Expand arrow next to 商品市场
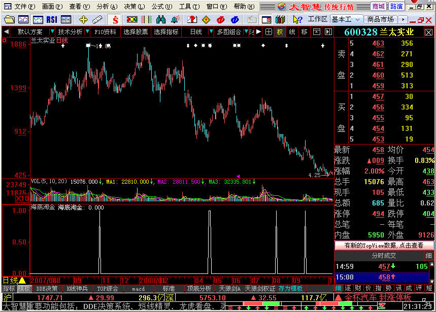The height and width of the screenshot is (312, 436). [x=403, y=19]
